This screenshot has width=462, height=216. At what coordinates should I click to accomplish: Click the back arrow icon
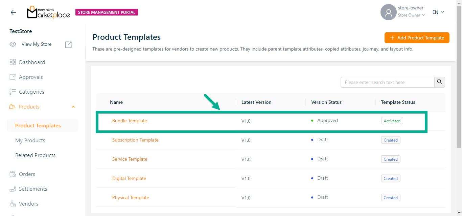click(x=14, y=12)
